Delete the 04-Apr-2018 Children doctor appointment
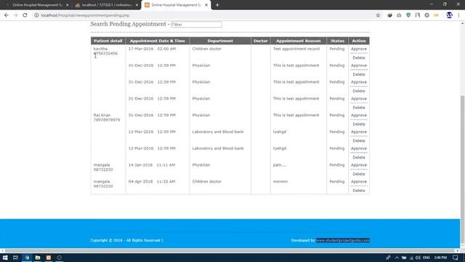The image size is (465, 262). pyautogui.click(x=358, y=191)
